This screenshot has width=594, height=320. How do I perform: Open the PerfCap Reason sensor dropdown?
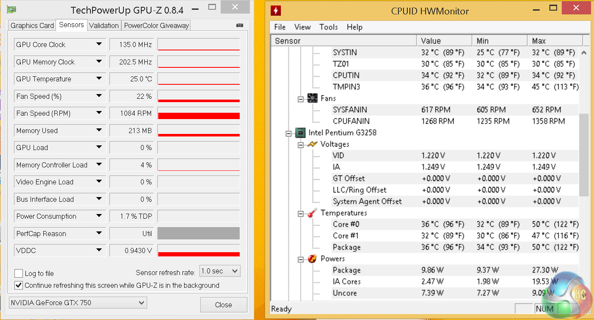(x=99, y=234)
